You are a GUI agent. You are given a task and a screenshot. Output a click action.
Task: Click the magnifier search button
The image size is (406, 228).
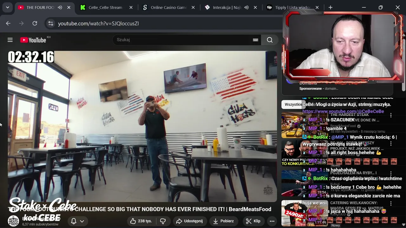[x=270, y=40]
